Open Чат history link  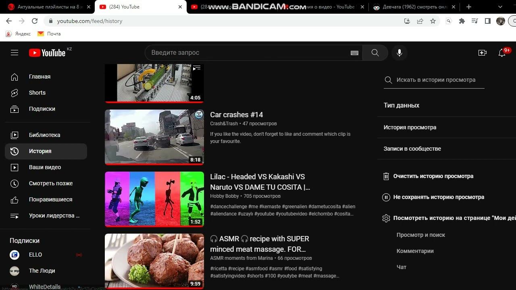[402, 267]
